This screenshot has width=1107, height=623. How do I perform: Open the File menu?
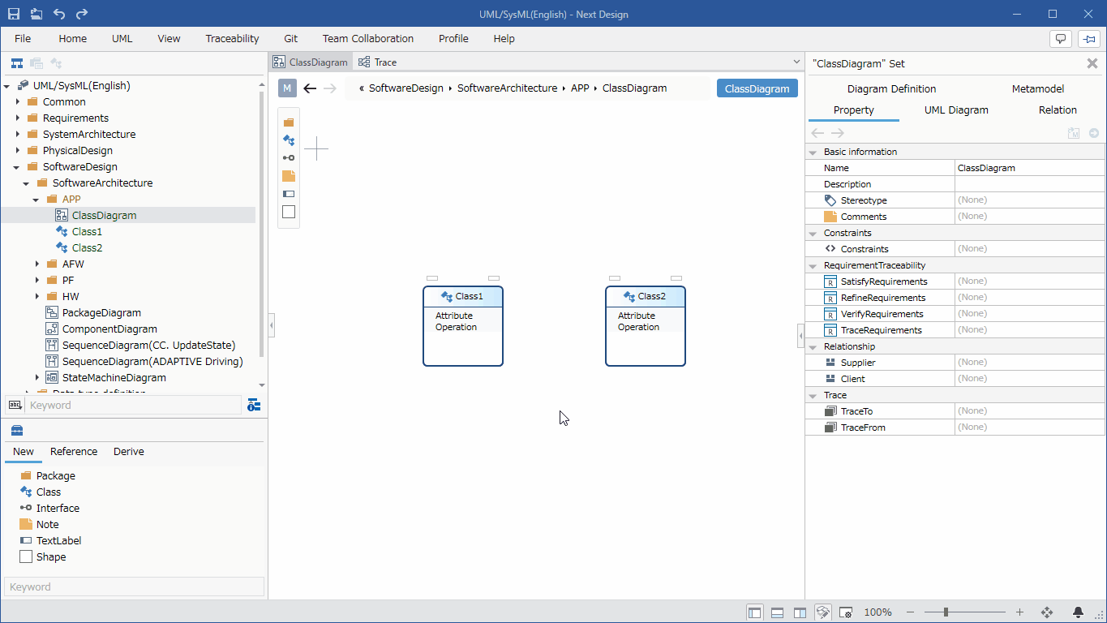click(23, 38)
